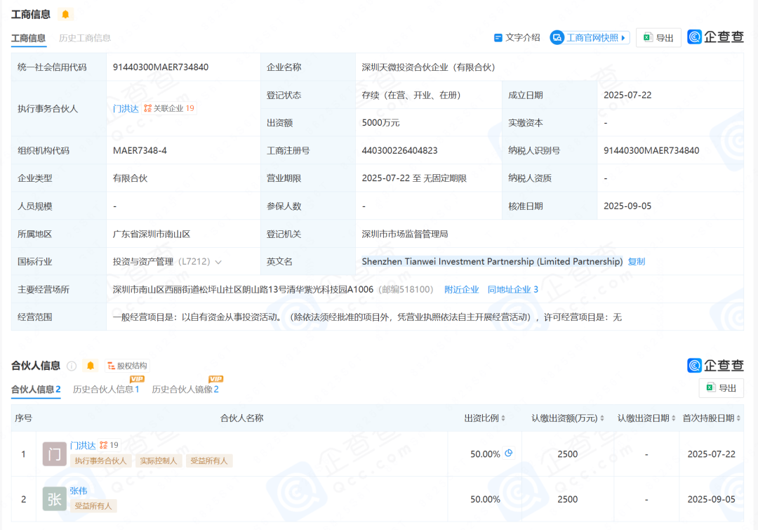Expand 投资与资产管理 industry dropdown arrow

[218, 262]
